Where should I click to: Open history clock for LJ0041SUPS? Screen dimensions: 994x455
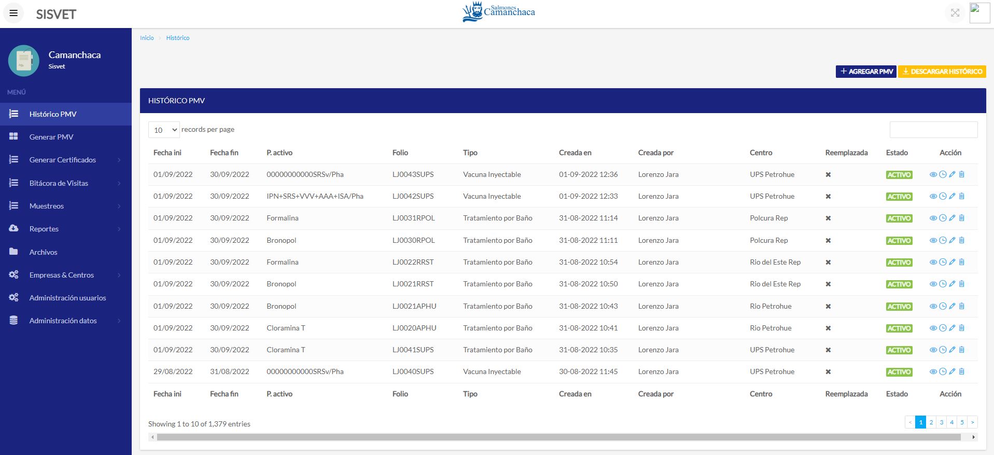click(943, 350)
